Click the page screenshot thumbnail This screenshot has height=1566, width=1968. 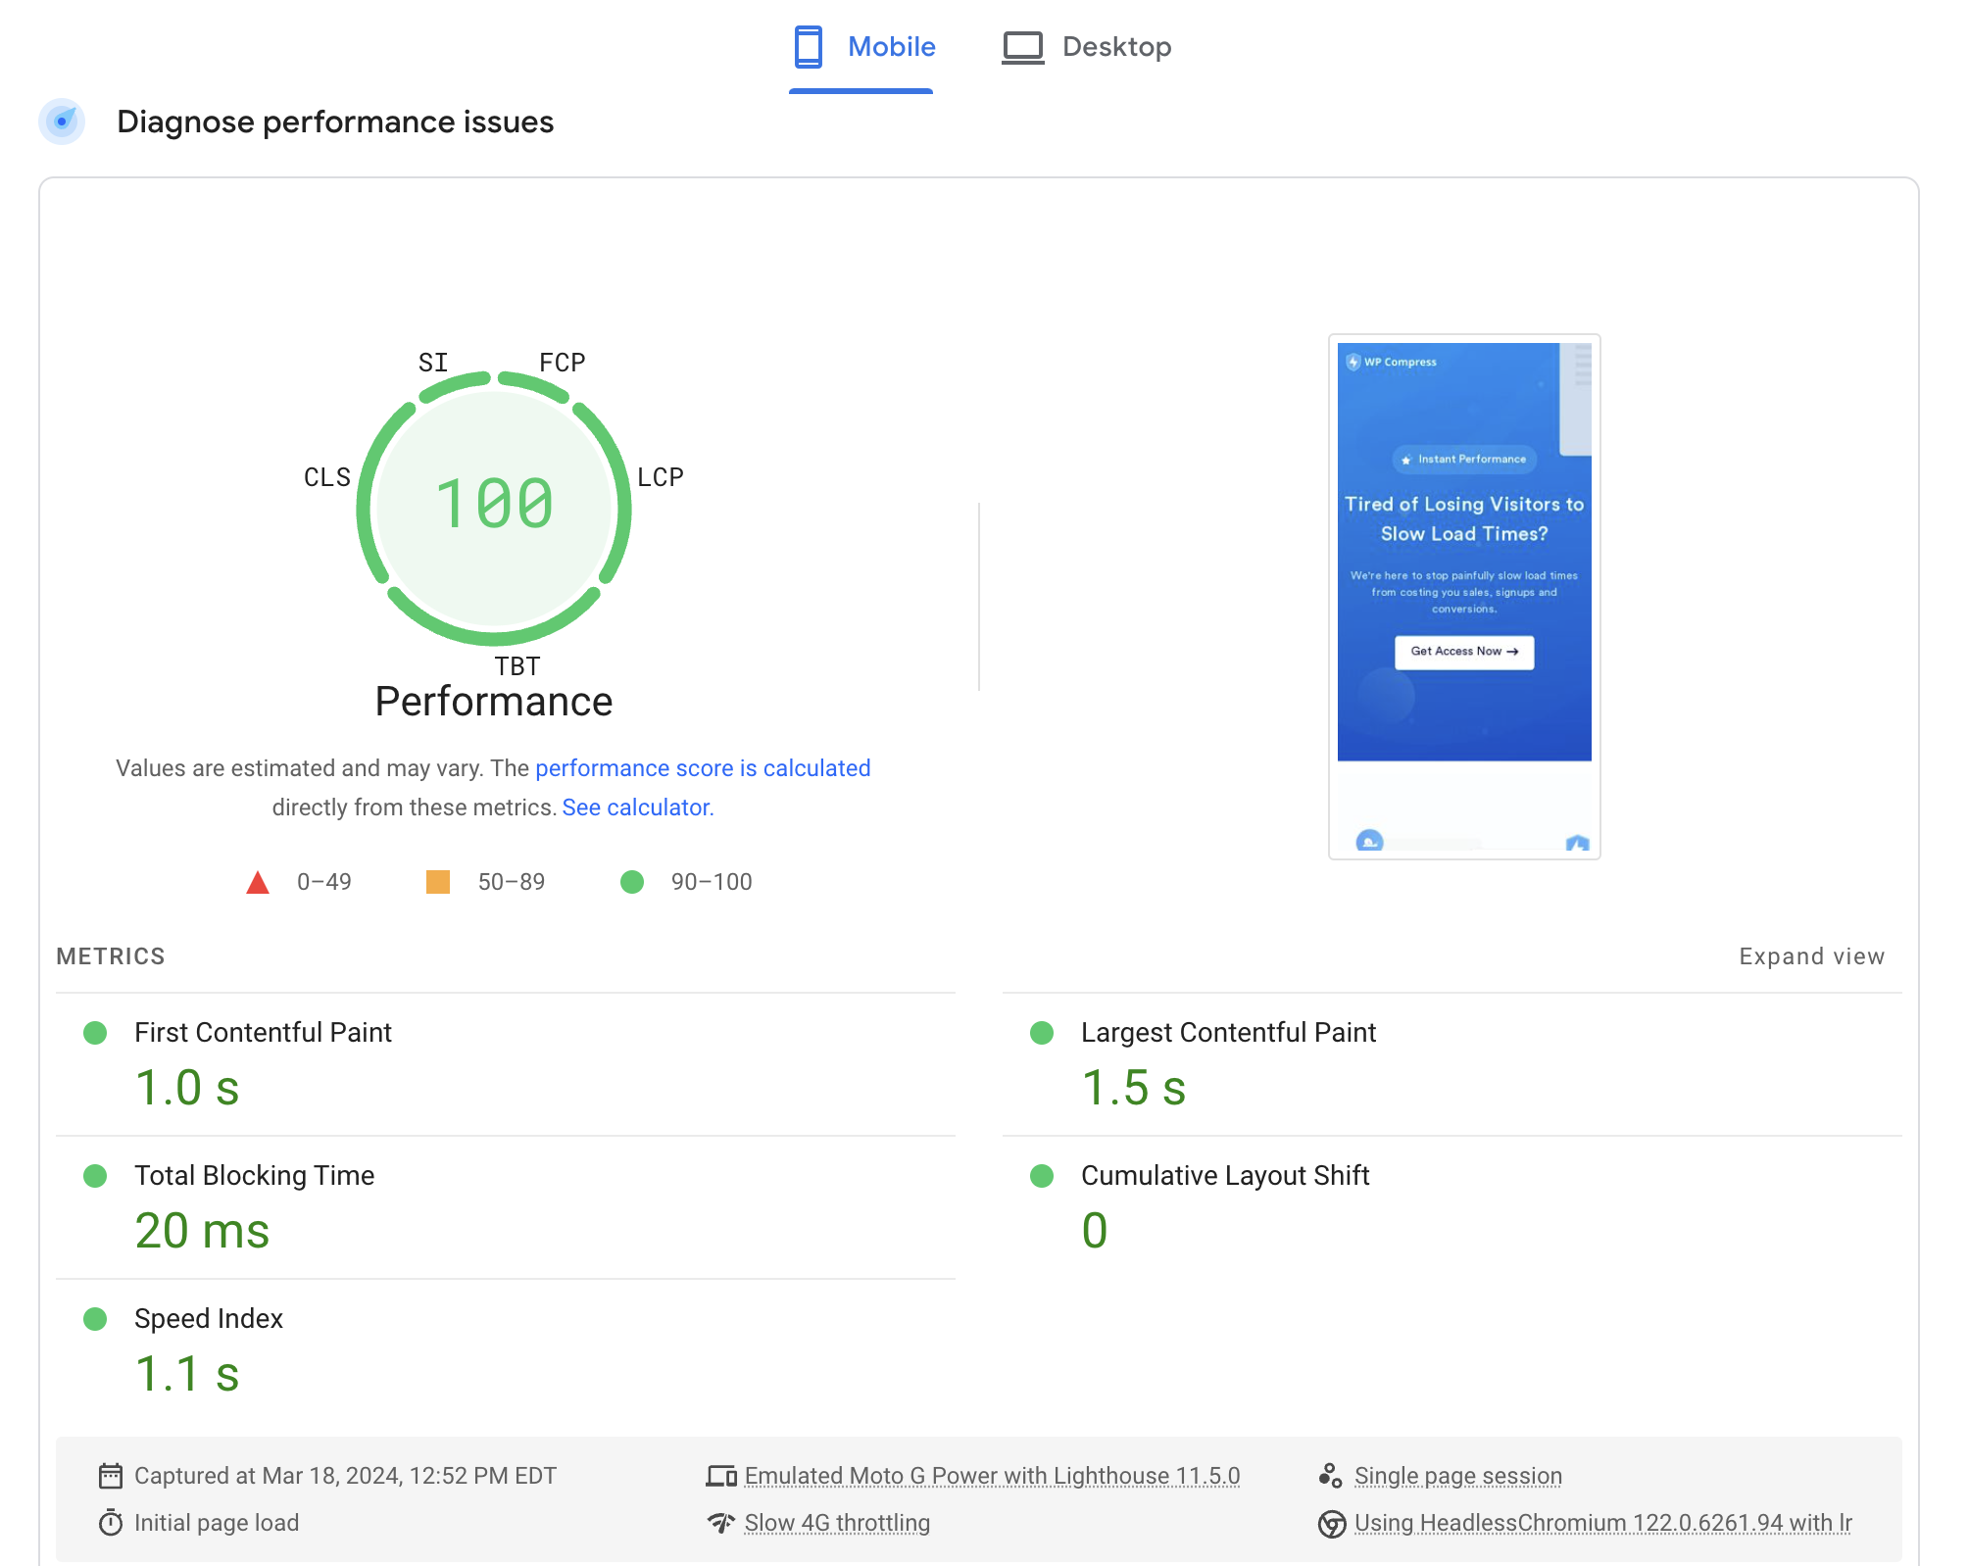1464,597
